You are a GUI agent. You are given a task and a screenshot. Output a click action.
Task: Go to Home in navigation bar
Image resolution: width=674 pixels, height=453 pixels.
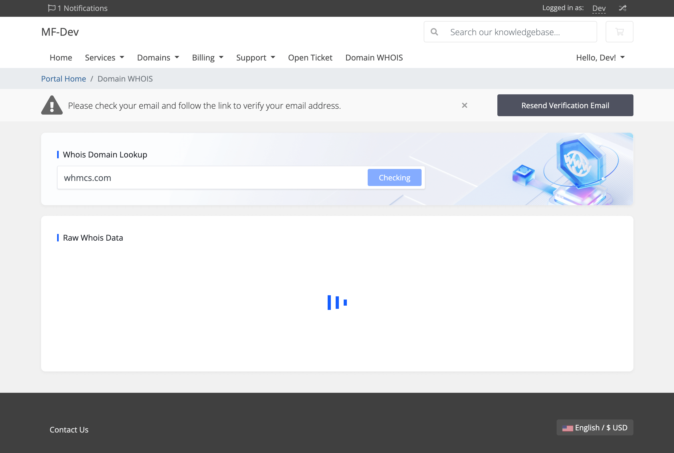coord(61,58)
